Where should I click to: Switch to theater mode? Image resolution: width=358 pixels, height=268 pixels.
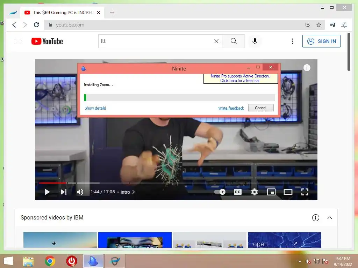coord(288,192)
